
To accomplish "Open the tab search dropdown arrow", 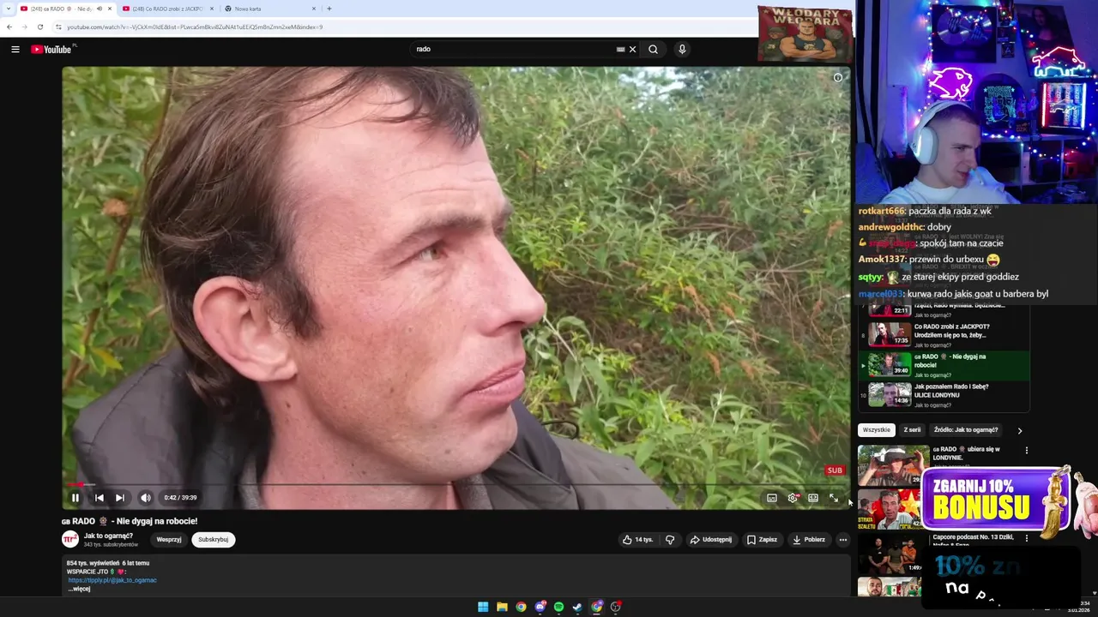I will click(x=8, y=9).
